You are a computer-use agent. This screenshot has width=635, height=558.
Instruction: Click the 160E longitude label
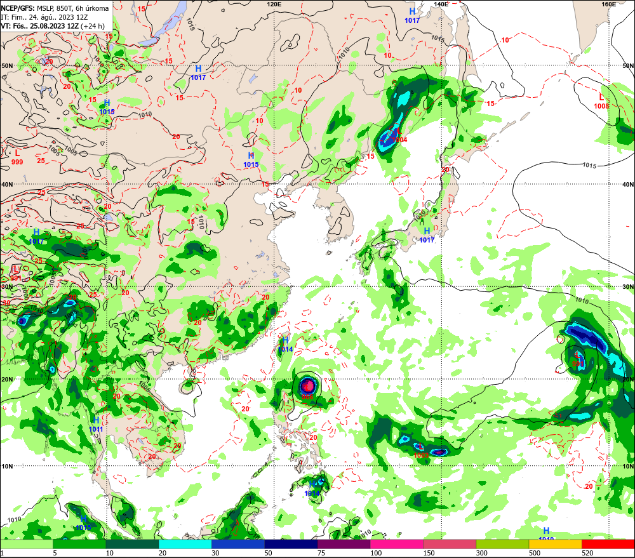point(609,4)
